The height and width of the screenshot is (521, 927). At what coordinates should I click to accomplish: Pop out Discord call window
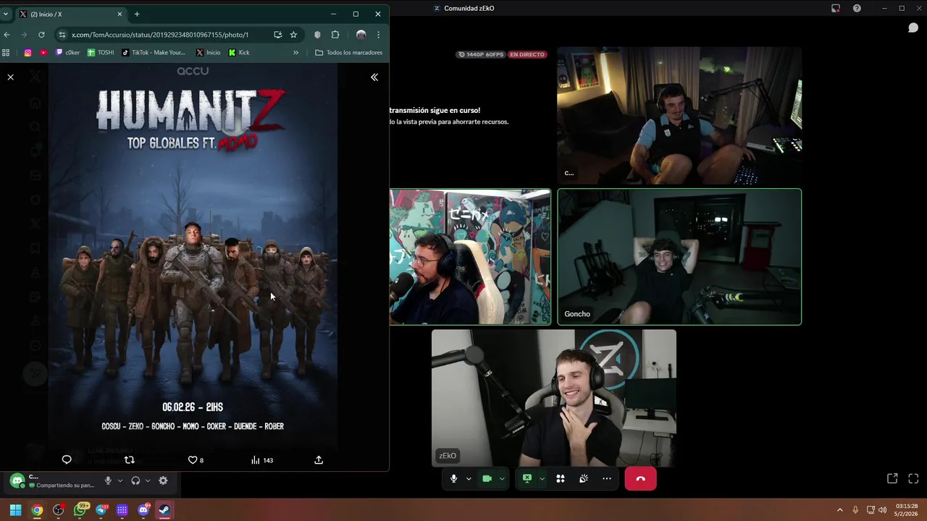[x=892, y=478]
